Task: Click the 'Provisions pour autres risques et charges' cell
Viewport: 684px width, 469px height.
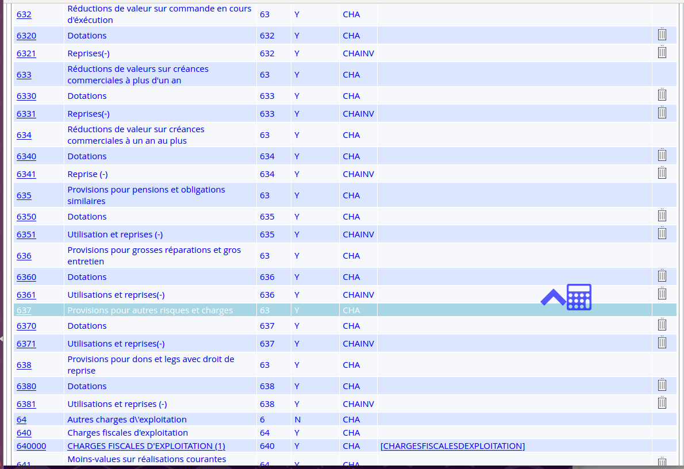Action: coord(150,310)
